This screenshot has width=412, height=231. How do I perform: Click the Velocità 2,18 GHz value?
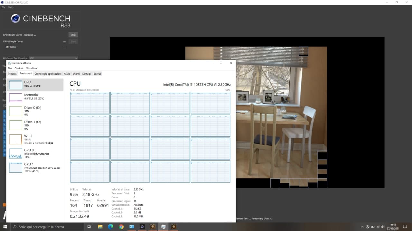coord(91,194)
